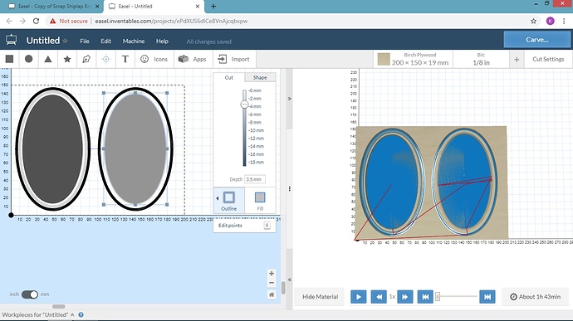Click the Carve button
Image resolution: width=573 pixels, height=321 pixels.
(536, 40)
